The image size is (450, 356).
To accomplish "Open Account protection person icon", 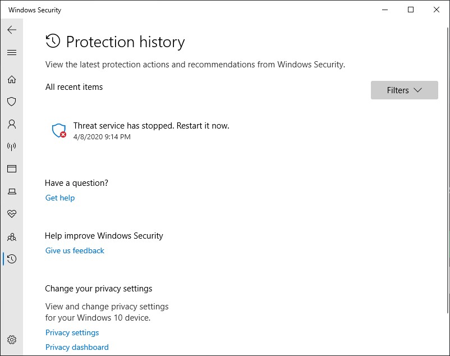I will tap(12, 124).
